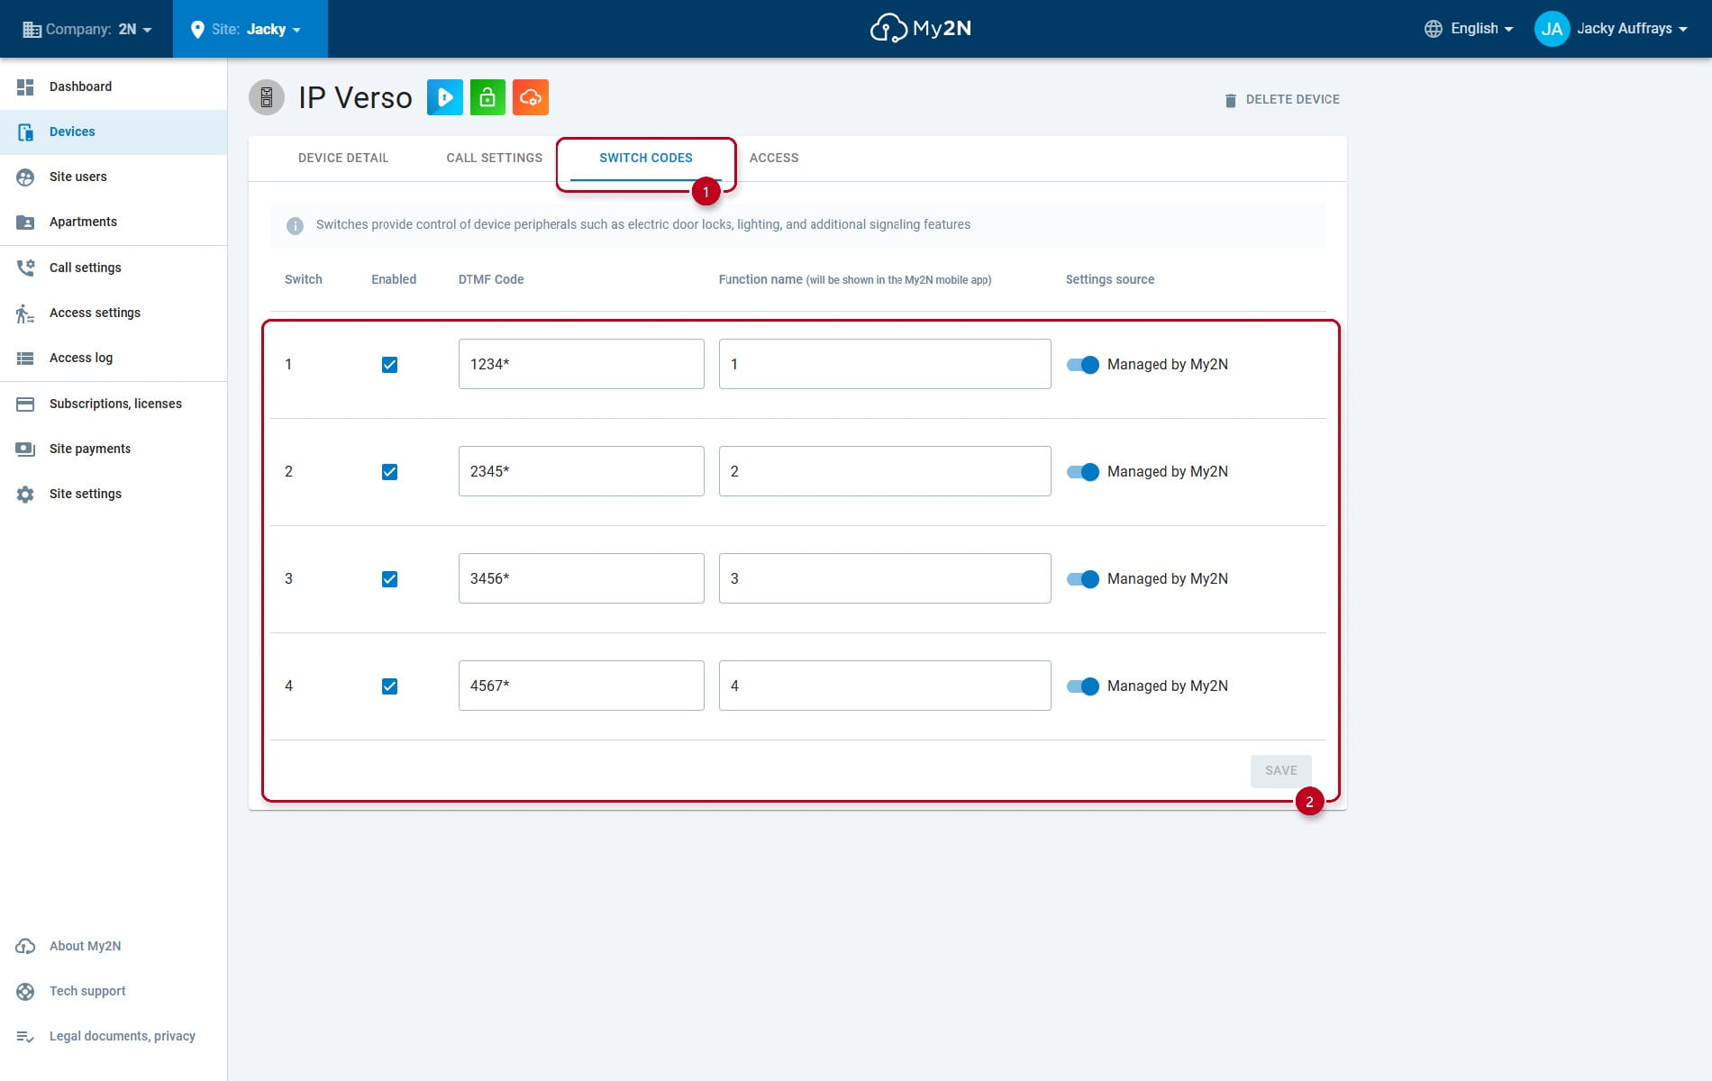Uncheck Enabled checkbox for switch 2
Screen dimensions: 1712x1081
point(389,472)
